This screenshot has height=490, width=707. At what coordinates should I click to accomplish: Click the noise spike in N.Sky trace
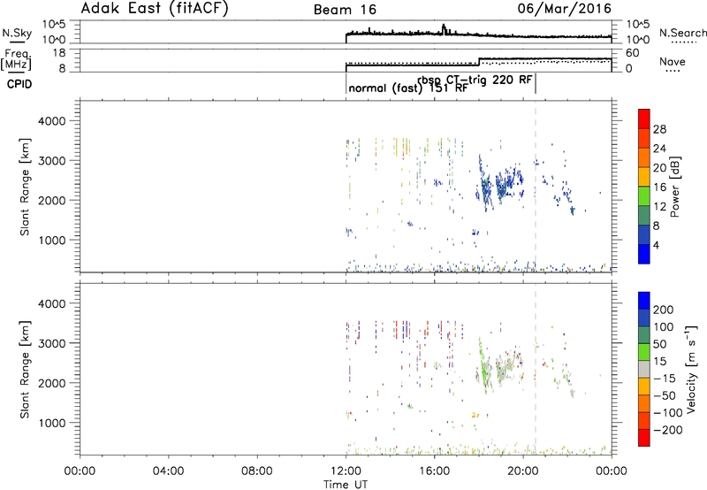coord(444,29)
